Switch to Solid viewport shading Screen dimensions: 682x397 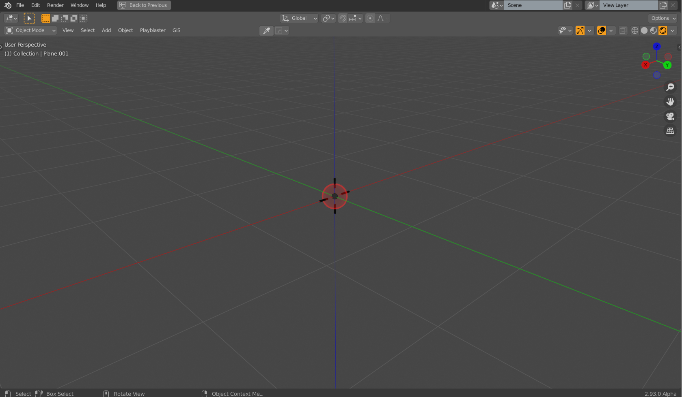(644, 30)
